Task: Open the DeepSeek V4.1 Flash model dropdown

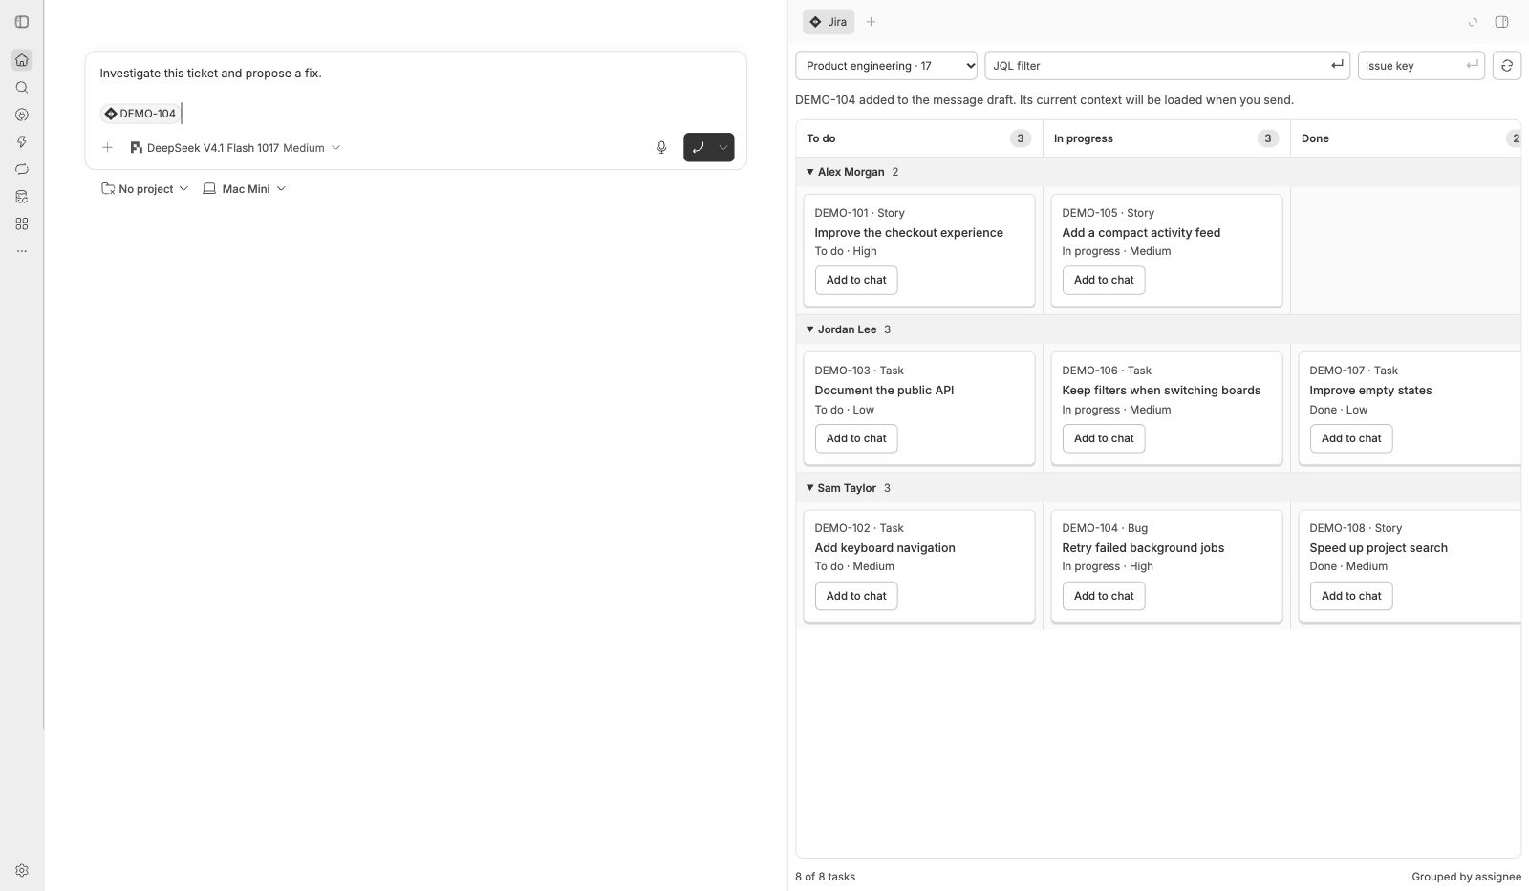Action: pyautogui.click(x=235, y=148)
